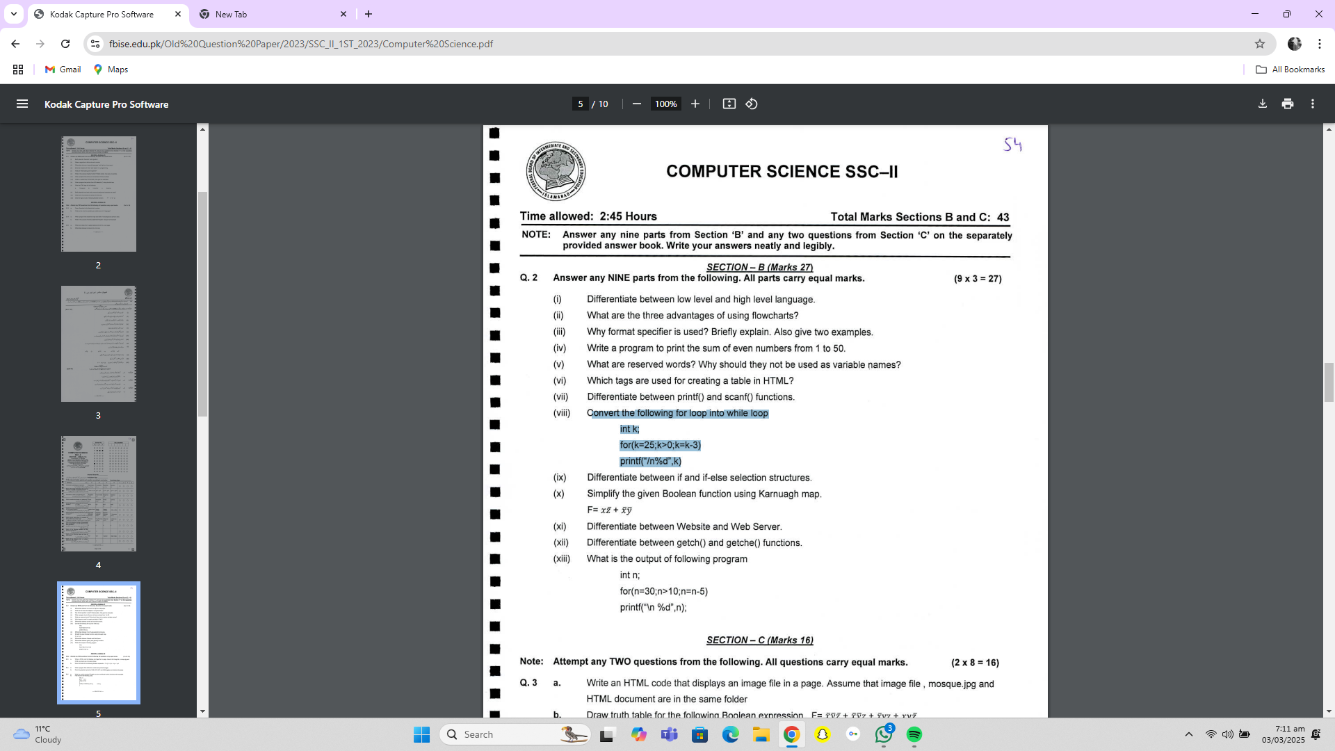Click the thumbnail panel scrollbar

click(x=202, y=304)
